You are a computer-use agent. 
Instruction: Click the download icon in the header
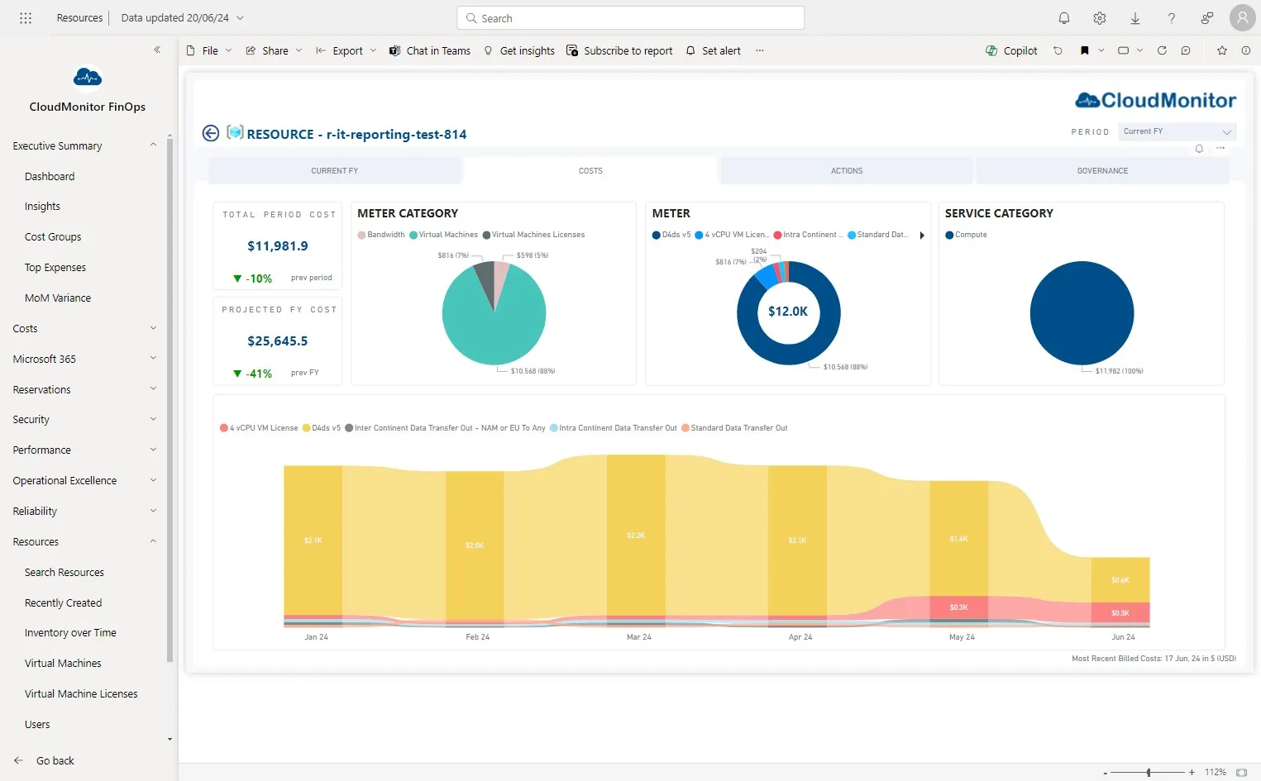(1135, 17)
